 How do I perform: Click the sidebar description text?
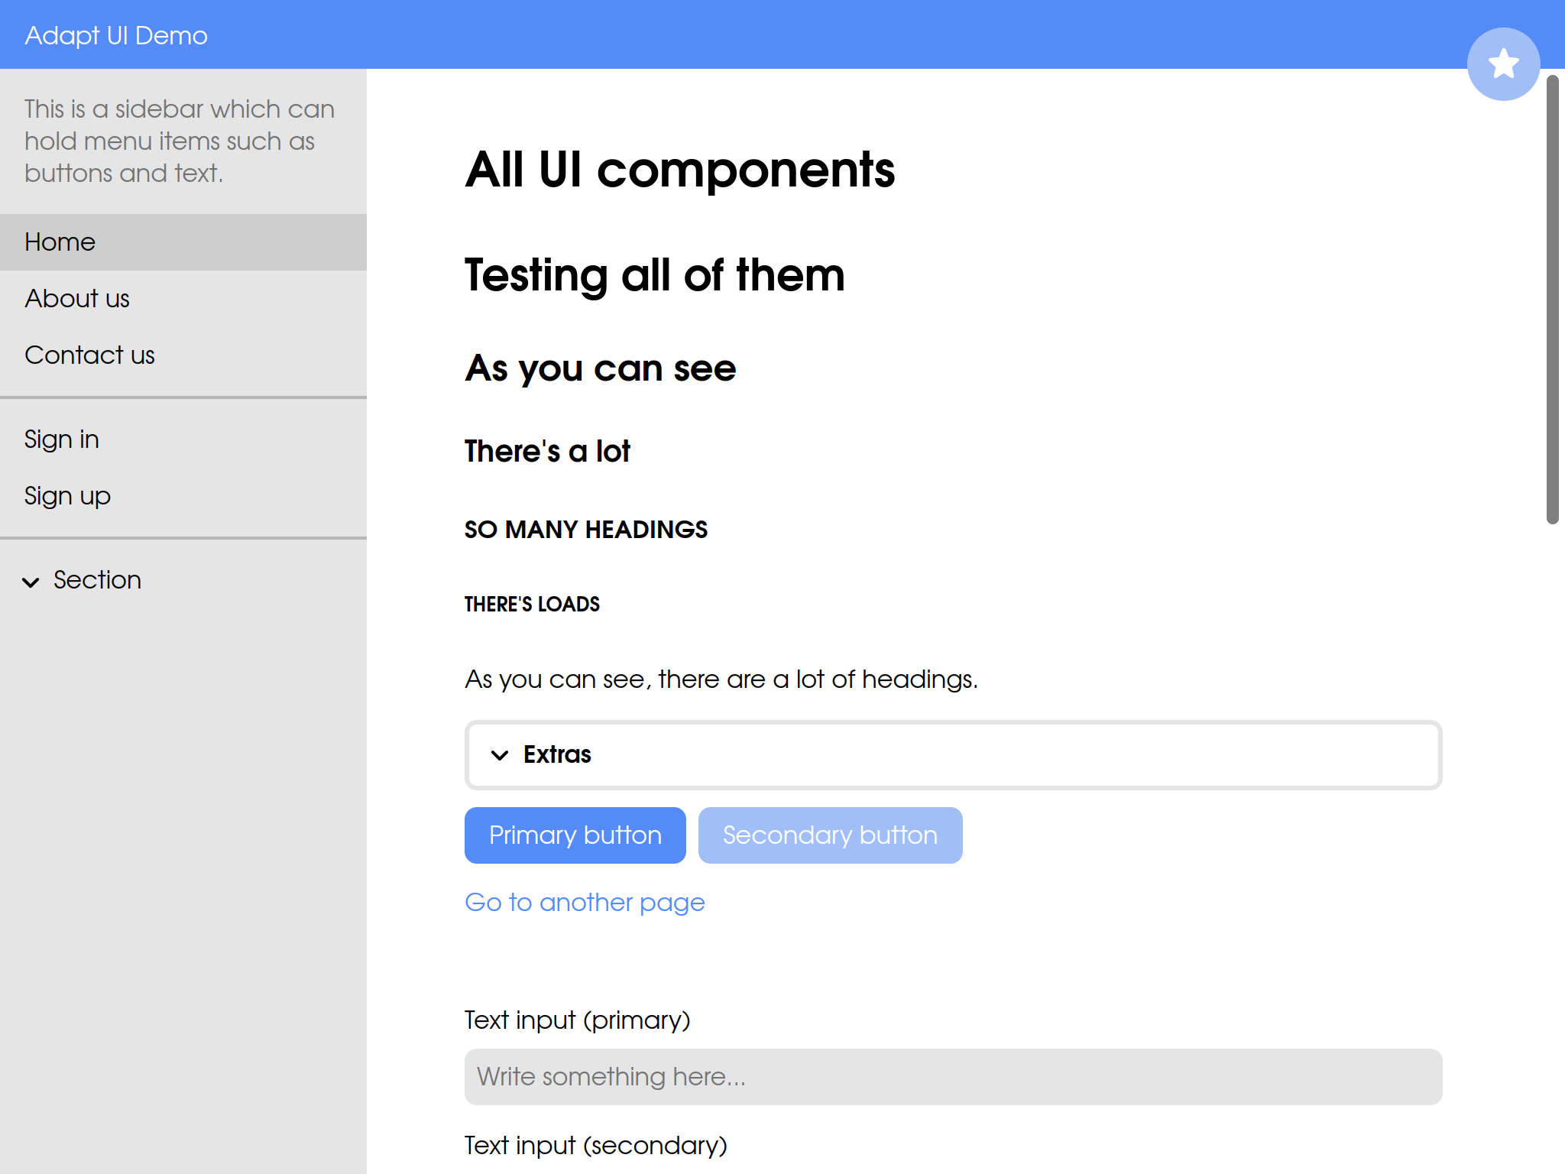pos(180,141)
